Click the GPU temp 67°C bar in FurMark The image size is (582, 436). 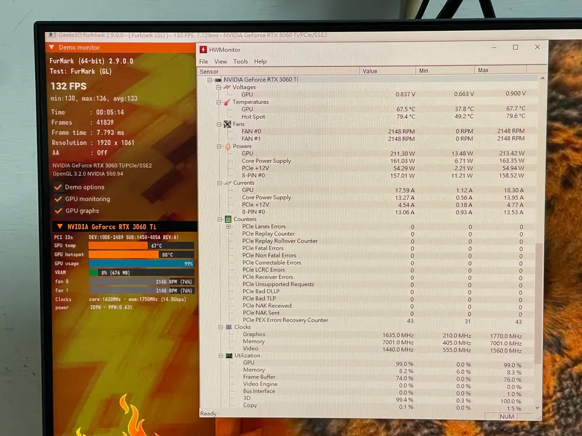(x=141, y=245)
